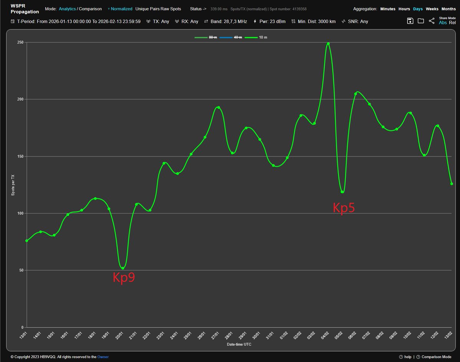Click the RX antenna icon
460x362 pixels.
click(177, 21)
